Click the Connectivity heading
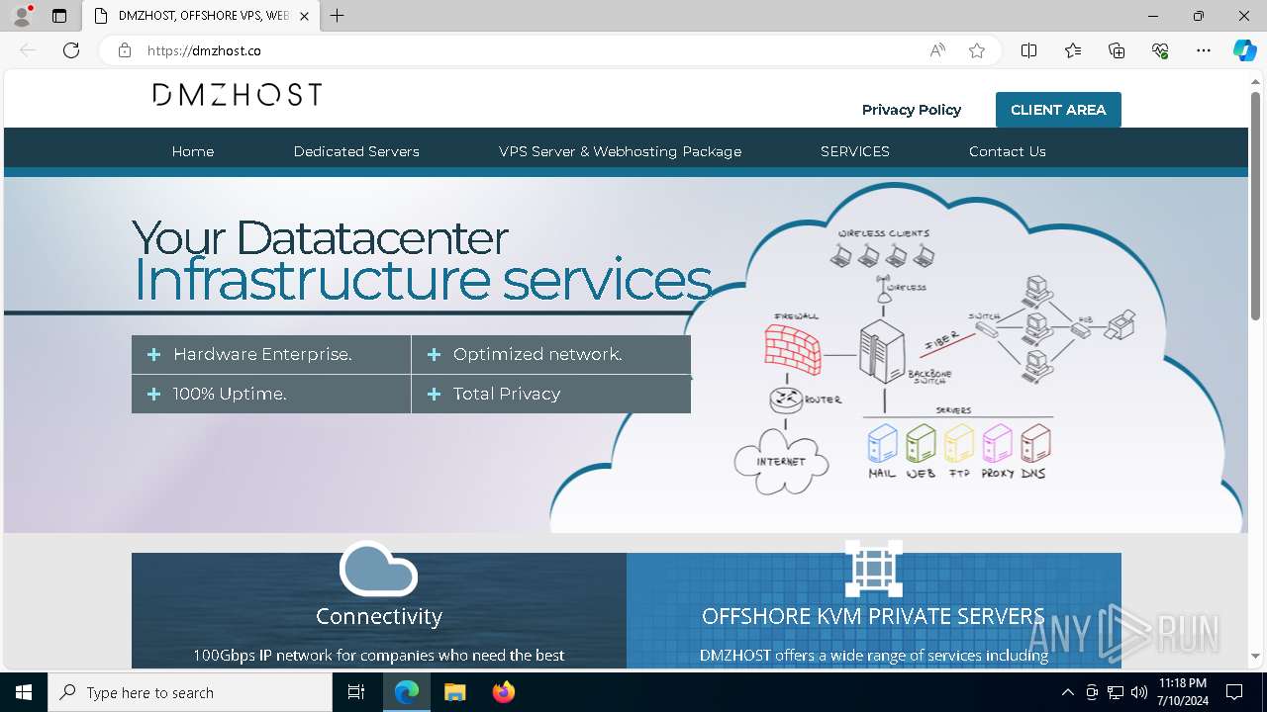The width and height of the screenshot is (1267, 712). [379, 616]
